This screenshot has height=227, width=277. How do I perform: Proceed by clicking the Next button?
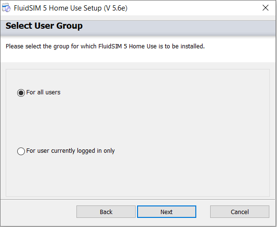pyautogui.click(x=167, y=212)
